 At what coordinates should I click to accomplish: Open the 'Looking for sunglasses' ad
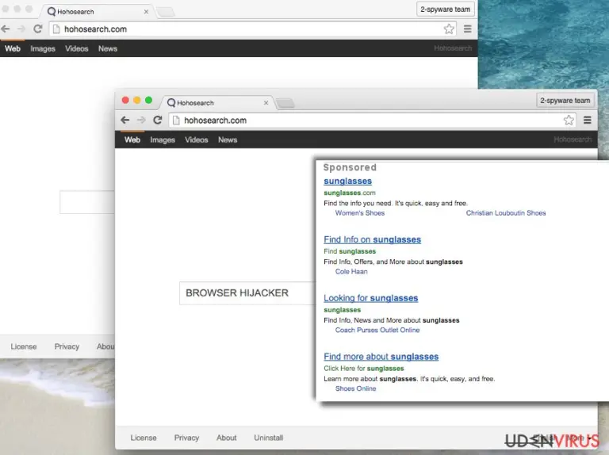point(370,298)
